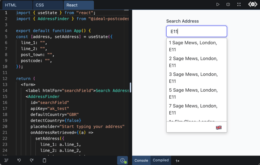Focus the Search Address input field
260x165 pixels.
[x=197, y=31]
